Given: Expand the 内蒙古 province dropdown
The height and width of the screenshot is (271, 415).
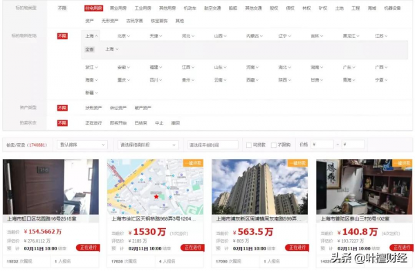Looking at the screenshot, I should [255, 36].
